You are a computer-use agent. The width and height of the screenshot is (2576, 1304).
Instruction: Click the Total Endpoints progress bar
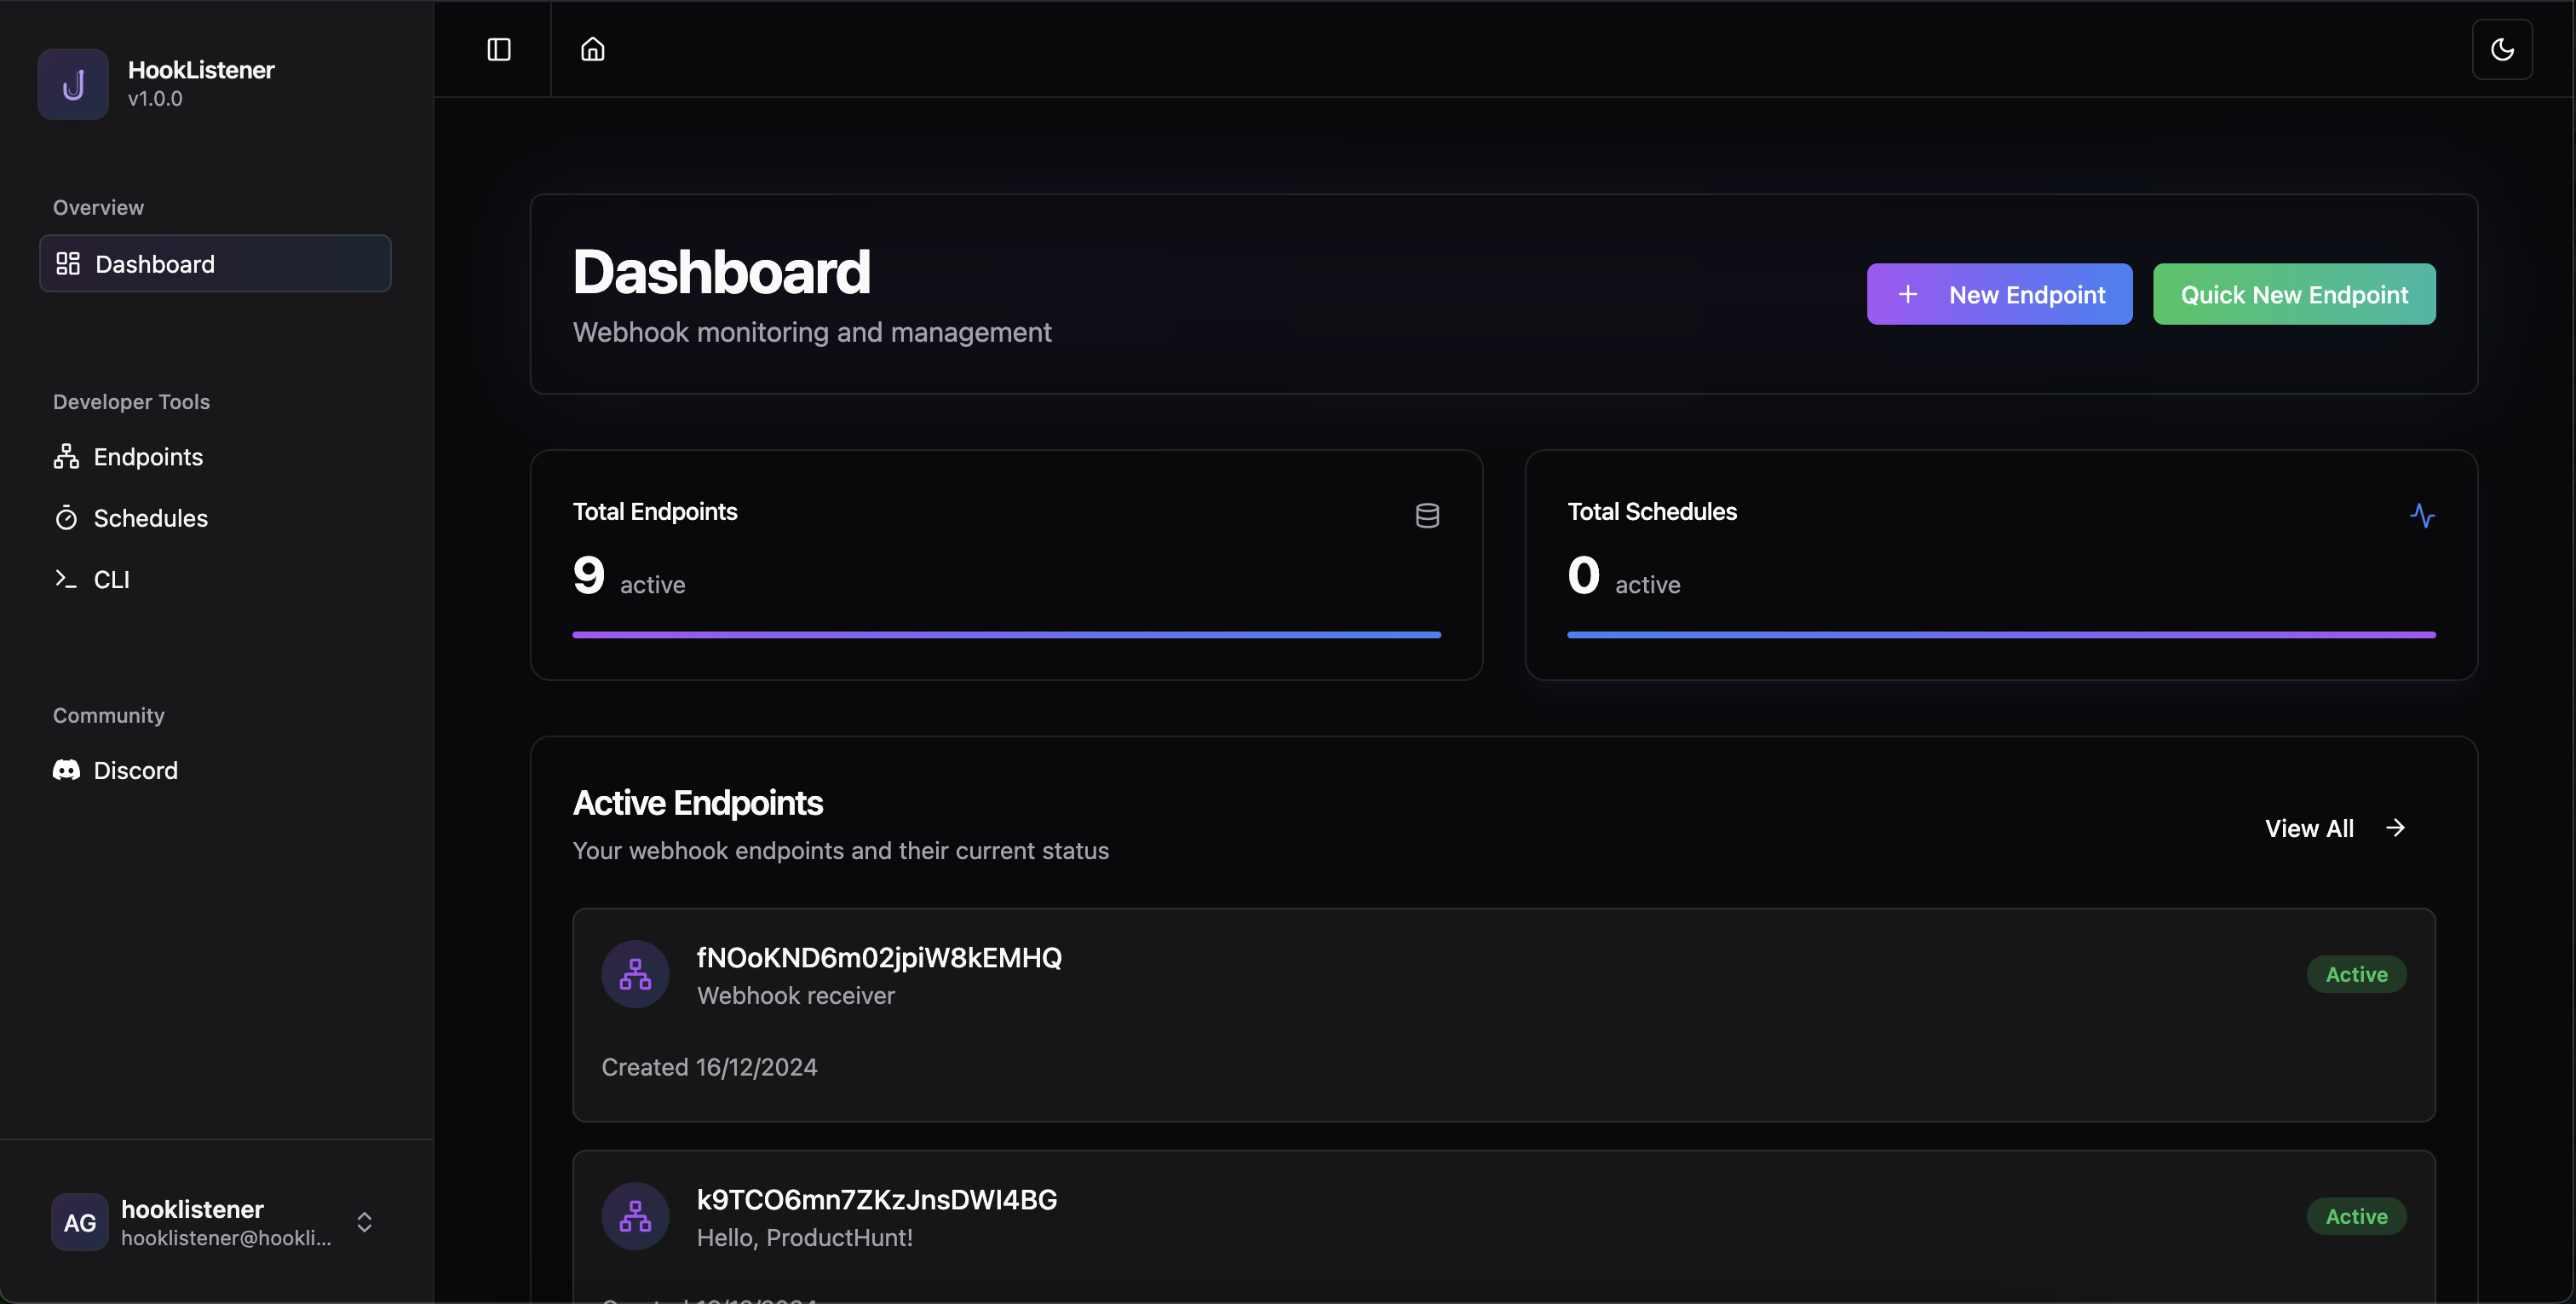[x=1006, y=634]
